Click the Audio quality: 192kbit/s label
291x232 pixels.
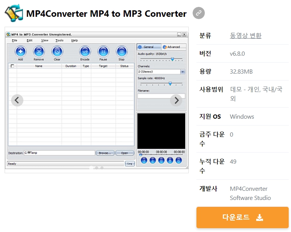[152, 54]
